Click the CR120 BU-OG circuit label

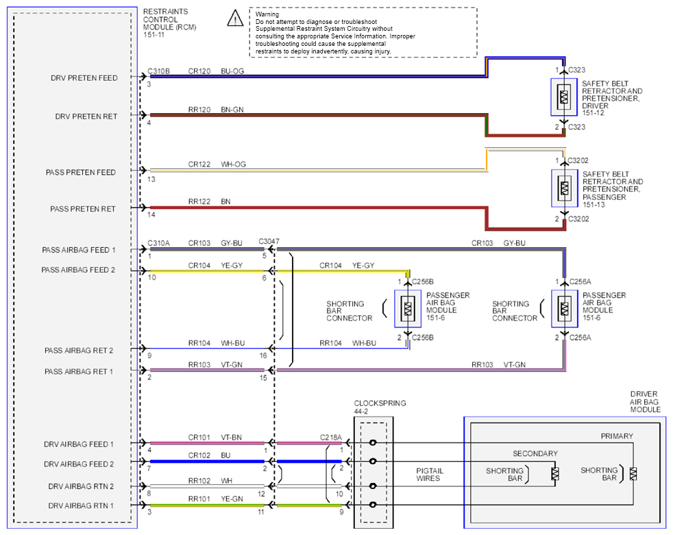pos(216,71)
